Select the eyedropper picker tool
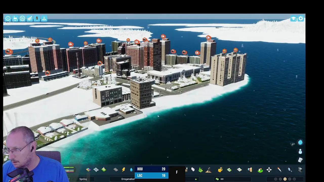 click(279, 170)
